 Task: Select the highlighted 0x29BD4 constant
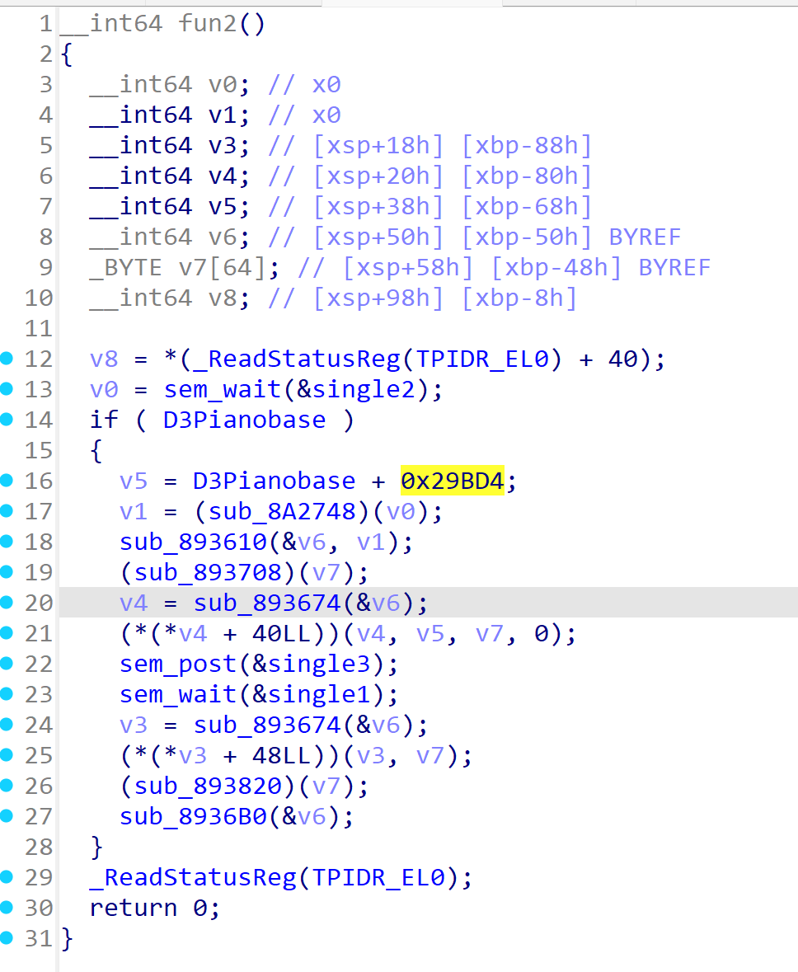[452, 481]
